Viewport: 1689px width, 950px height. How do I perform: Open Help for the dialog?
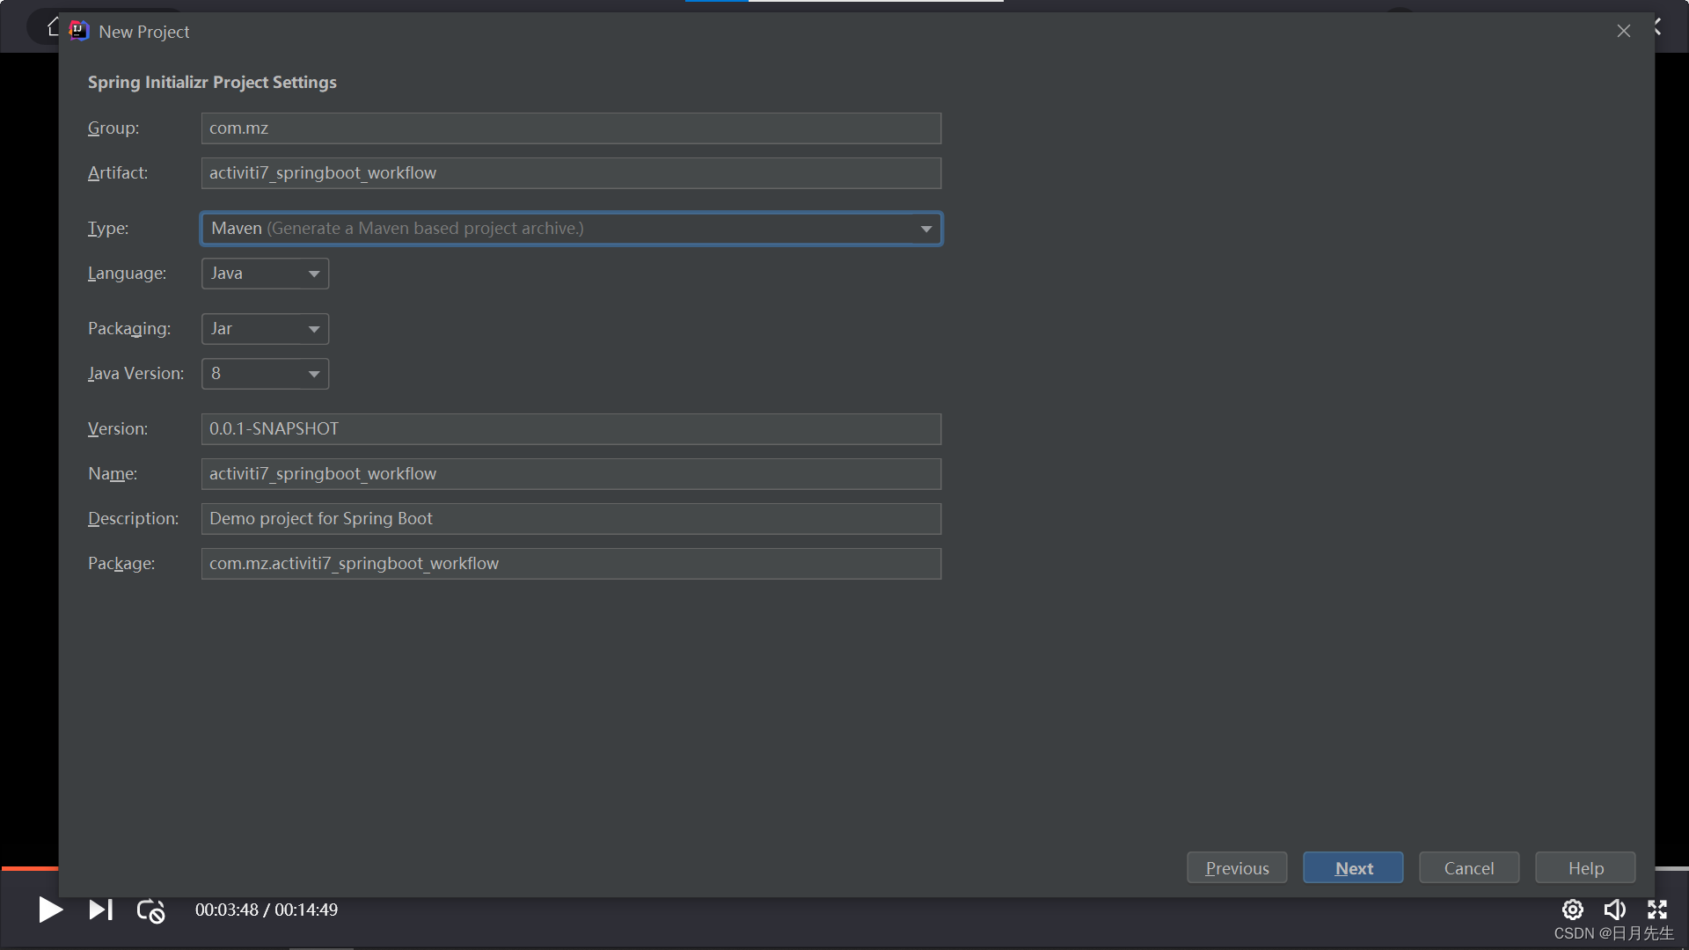[1585, 868]
